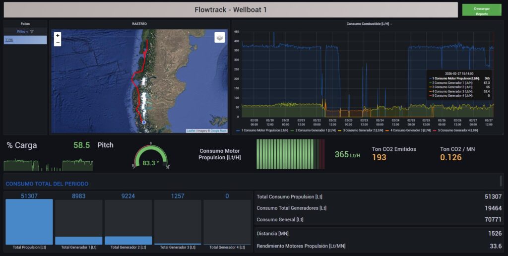Viewport: 508px width, 256px height.
Task: Zoom in on the tracking map
Action: [x=58, y=36]
